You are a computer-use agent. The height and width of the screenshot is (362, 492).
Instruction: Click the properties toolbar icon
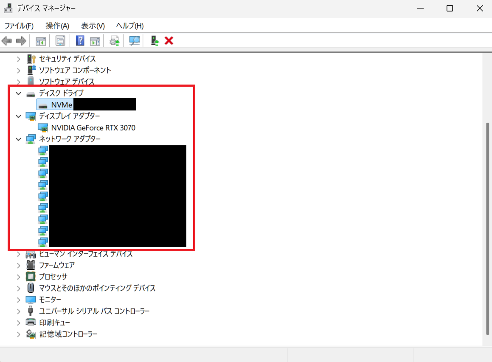tap(61, 41)
